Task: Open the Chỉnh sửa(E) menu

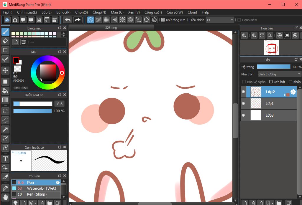Action: click(27, 12)
